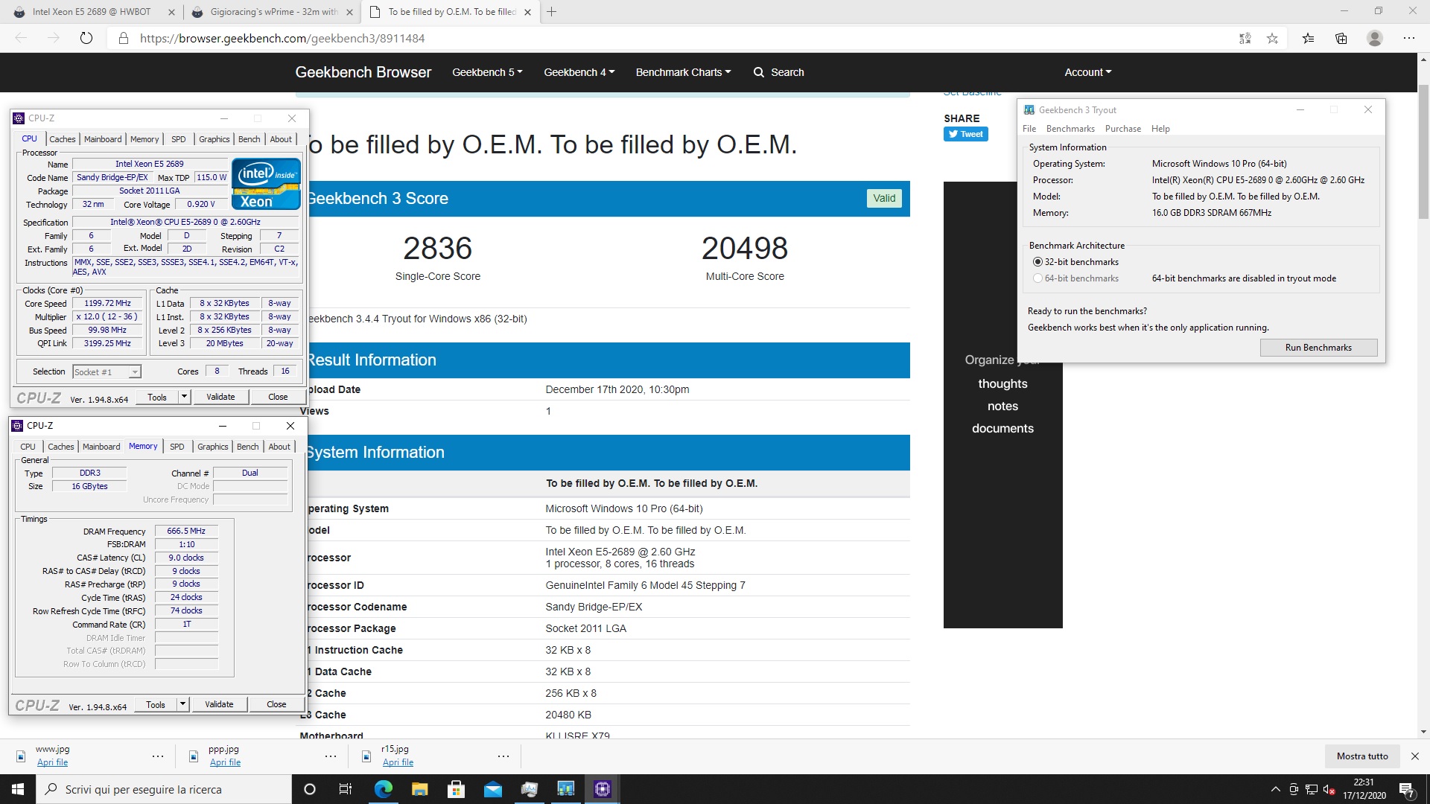Expand Geekbench 4 dropdown in navbar
The height and width of the screenshot is (804, 1430).
pos(579,72)
